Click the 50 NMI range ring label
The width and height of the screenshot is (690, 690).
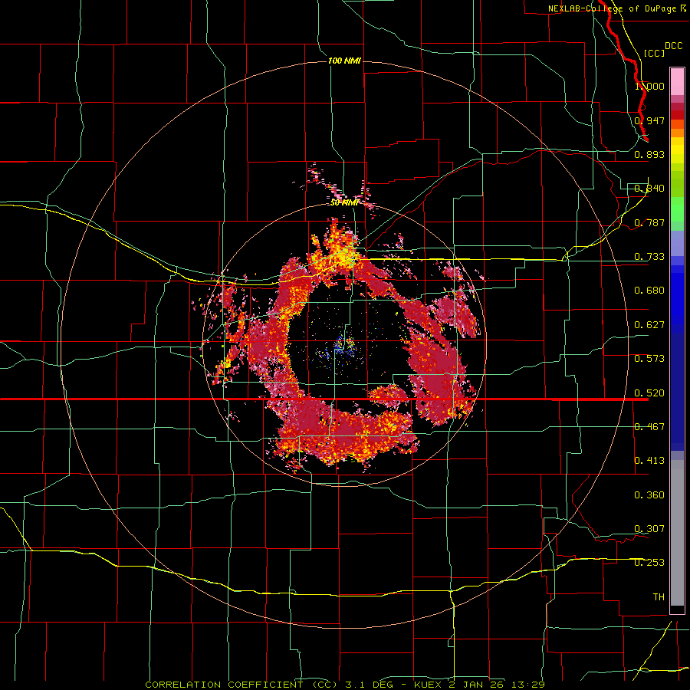[344, 202]
